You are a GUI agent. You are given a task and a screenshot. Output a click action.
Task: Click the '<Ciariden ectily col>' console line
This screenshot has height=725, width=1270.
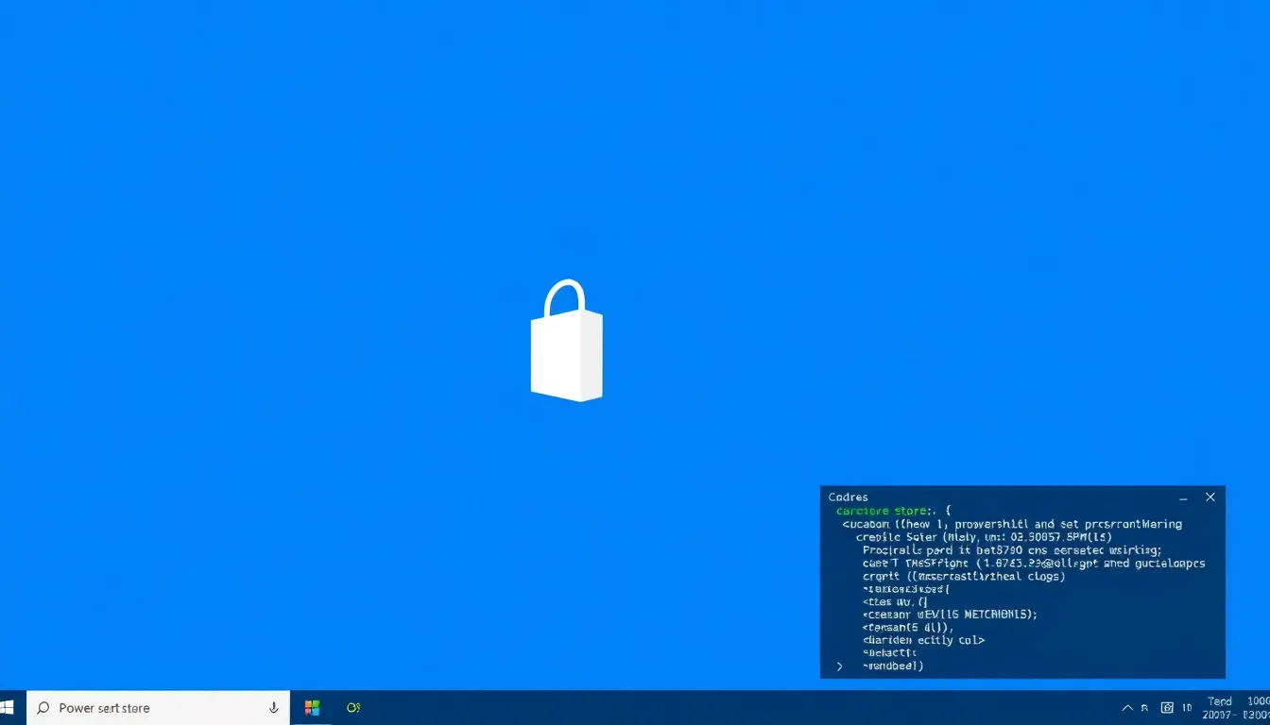(923, 640)
